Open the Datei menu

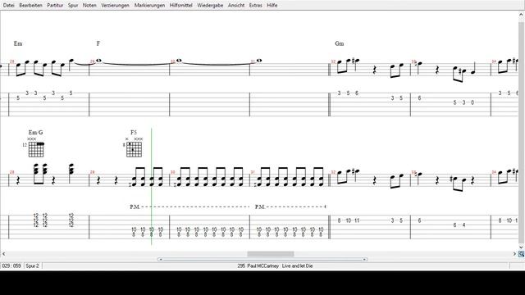(x=9, y=6)
